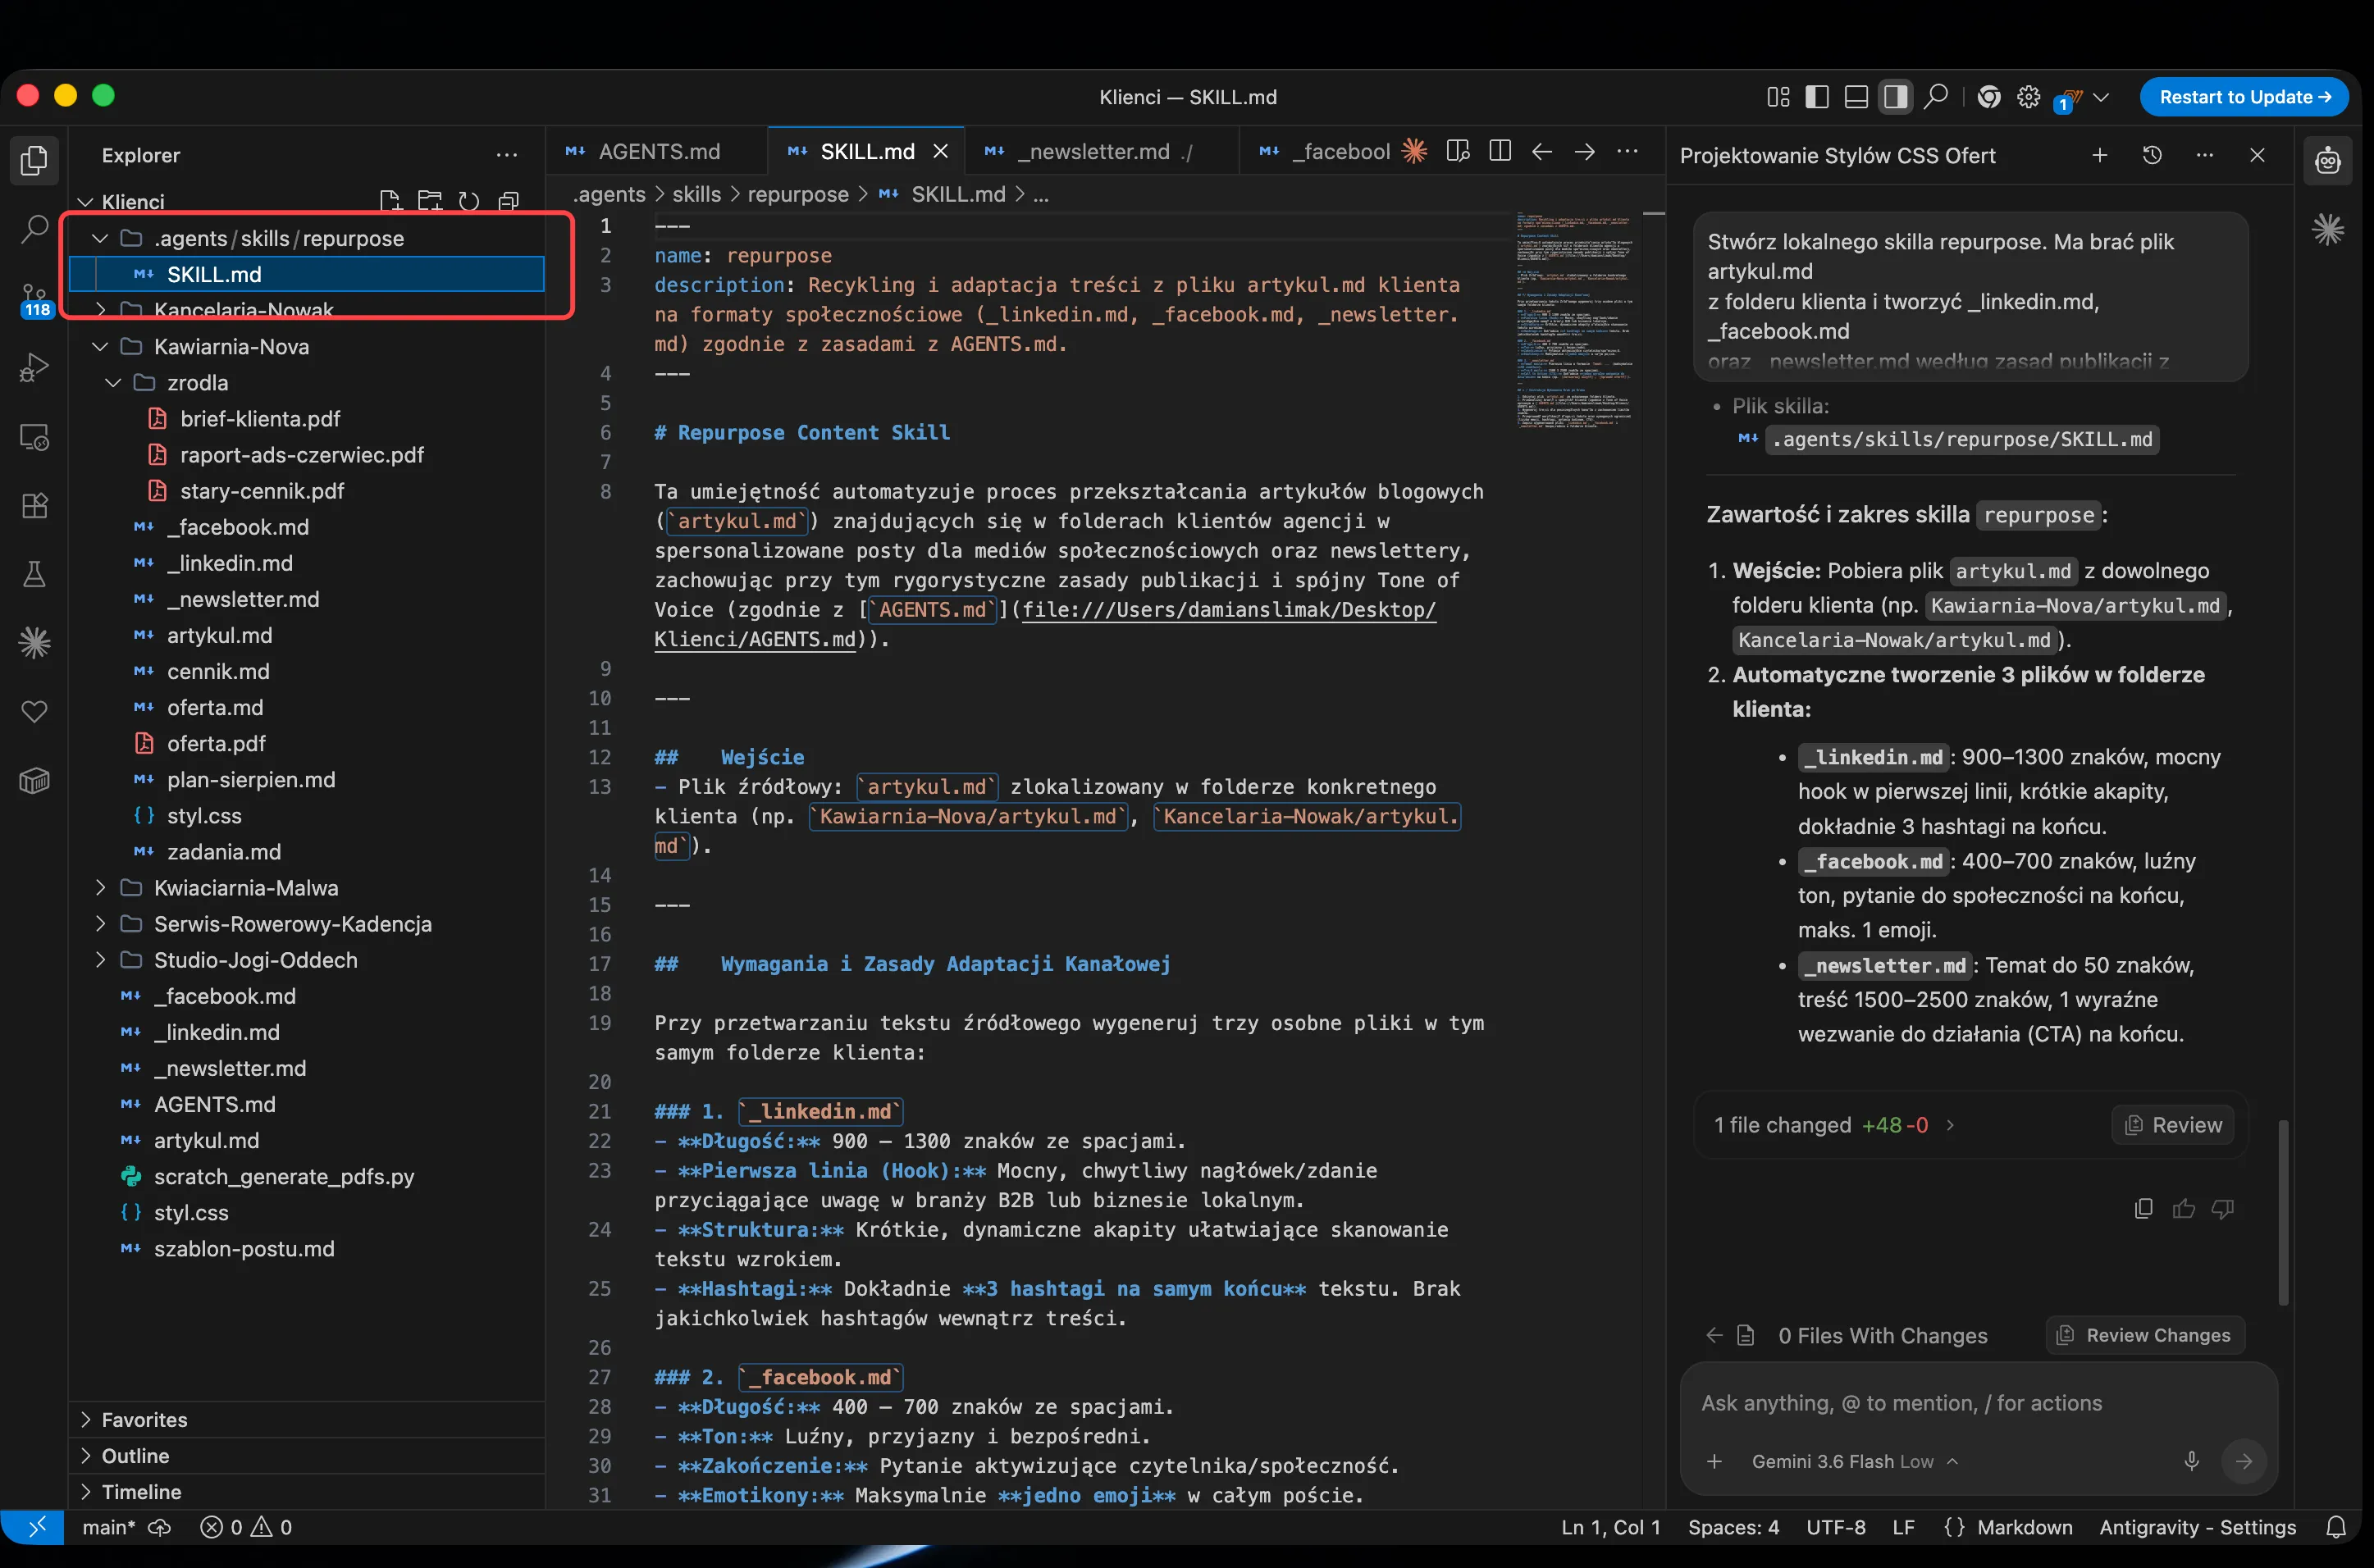Click the Review Changes button
Viewport: 2374px width, 1568px height.
tap(2146, 1335)
